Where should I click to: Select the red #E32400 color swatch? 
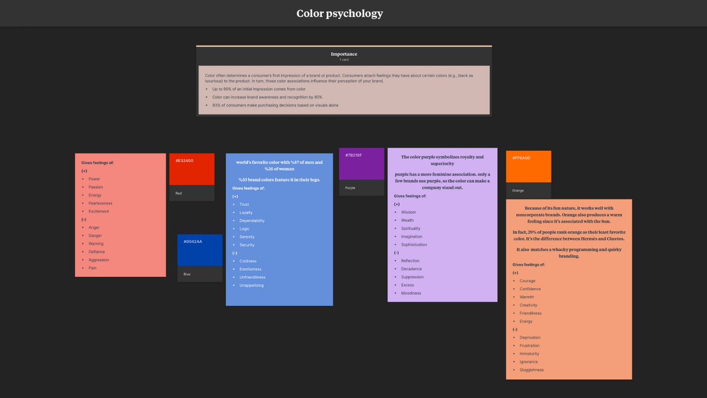pos(191,168)
